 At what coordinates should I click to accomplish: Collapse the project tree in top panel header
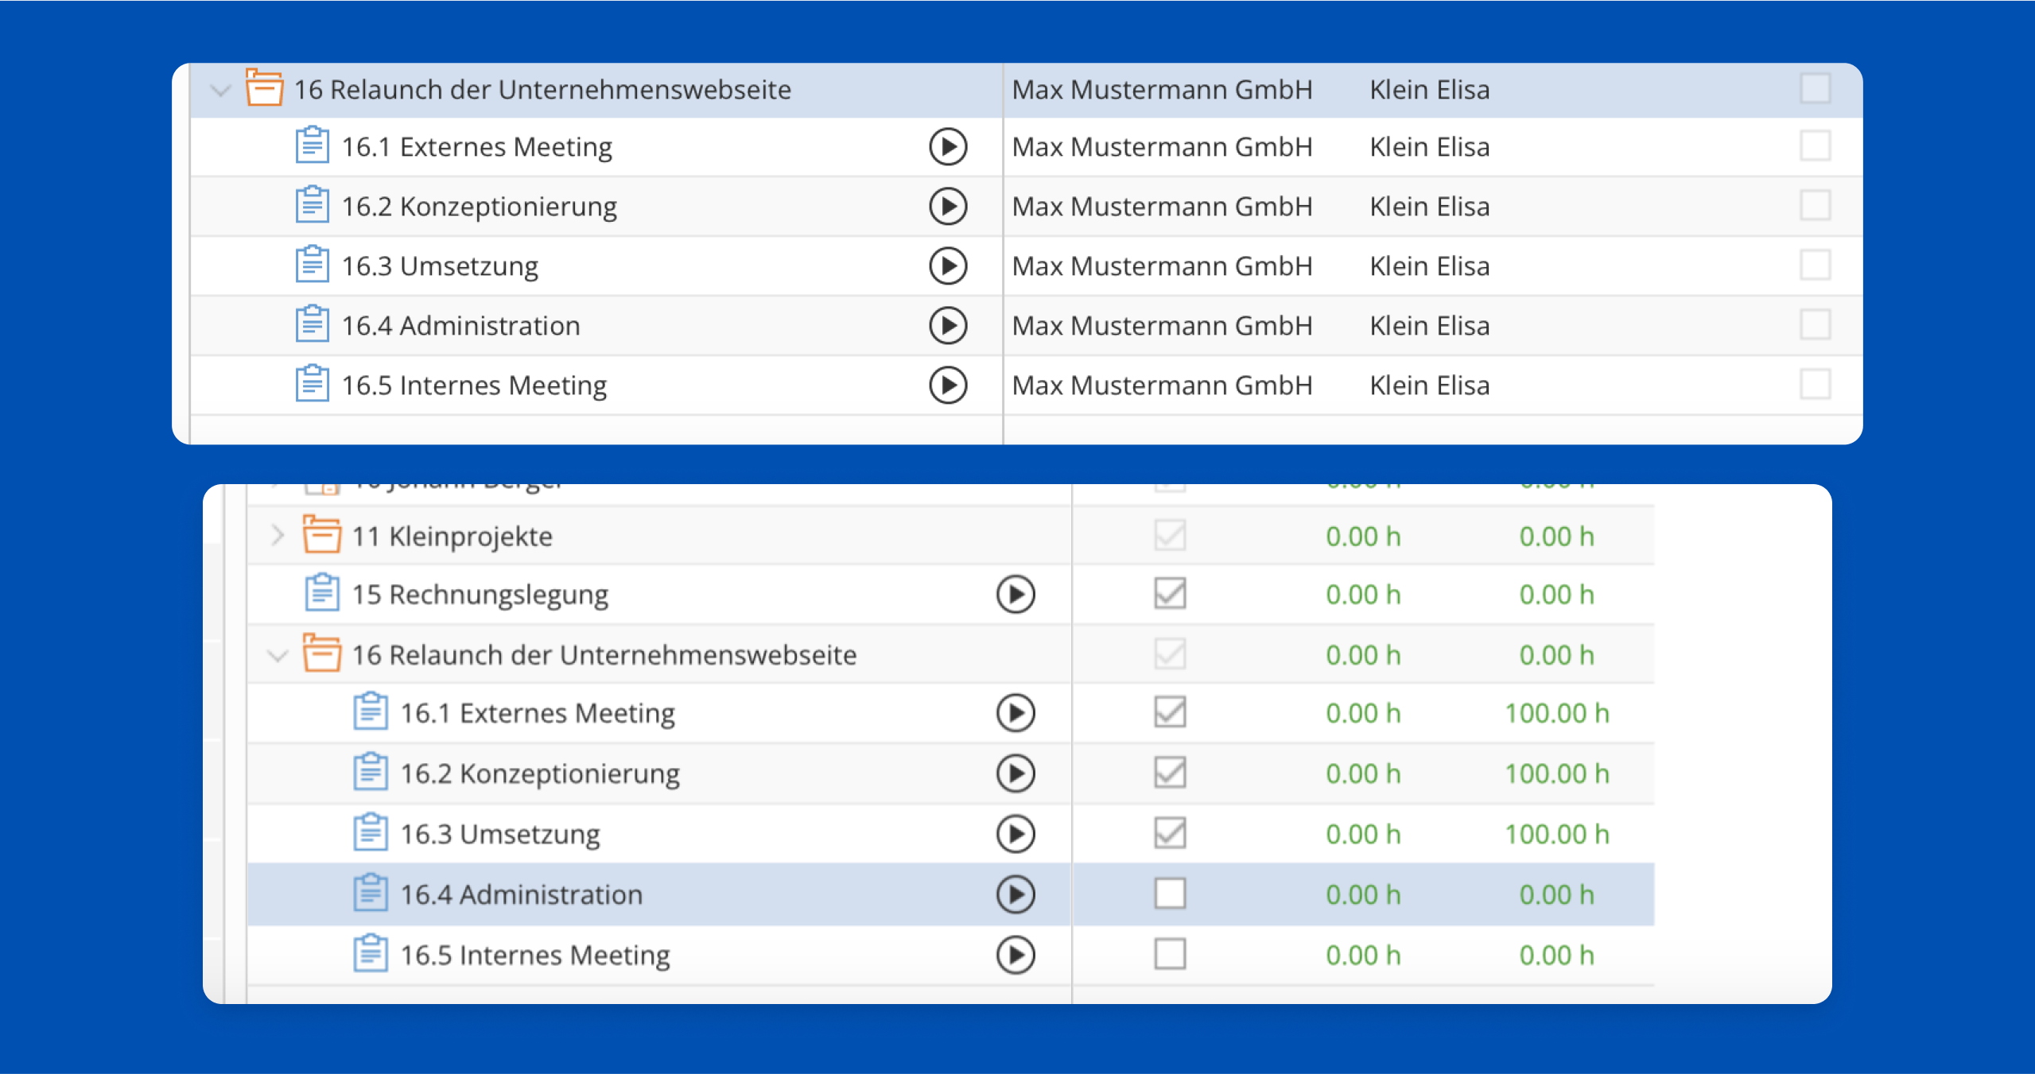(220, 90)
